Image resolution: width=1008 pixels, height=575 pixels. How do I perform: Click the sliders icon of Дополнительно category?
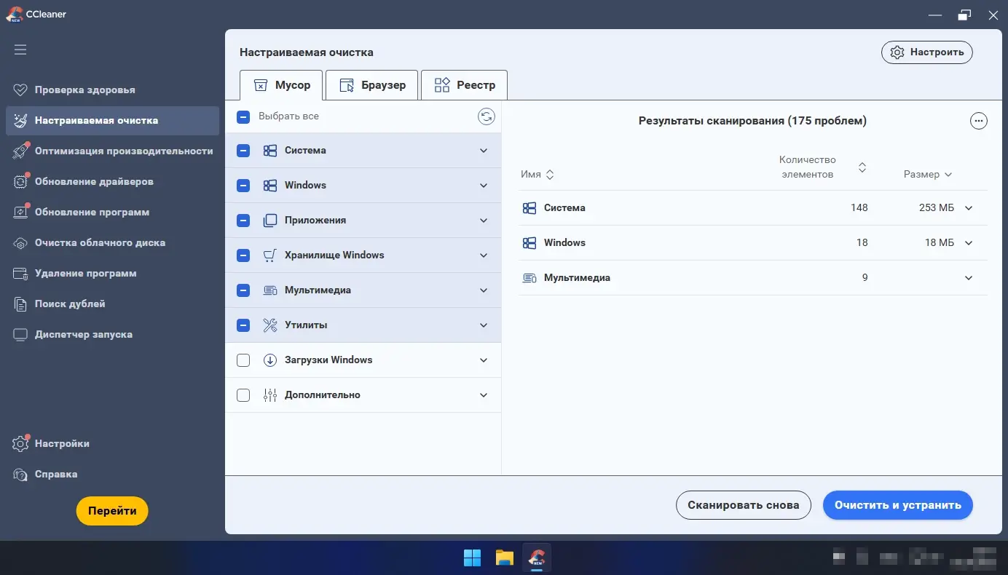pyautogui.click(x=270, y=395)
